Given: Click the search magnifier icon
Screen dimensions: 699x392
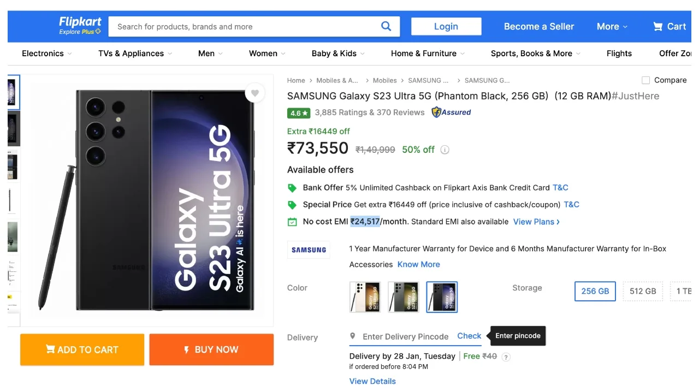Looking at the screenshot, I should tap(386, 26).
